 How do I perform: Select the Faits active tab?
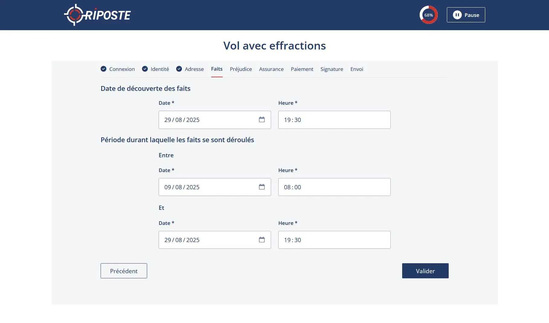point(217,69)
